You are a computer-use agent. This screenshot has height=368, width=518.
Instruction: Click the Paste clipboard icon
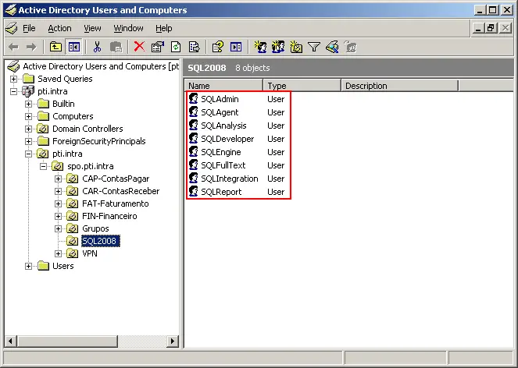(116, 47)
